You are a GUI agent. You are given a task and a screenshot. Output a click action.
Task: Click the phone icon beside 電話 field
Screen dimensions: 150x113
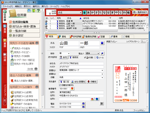point(83,104)
